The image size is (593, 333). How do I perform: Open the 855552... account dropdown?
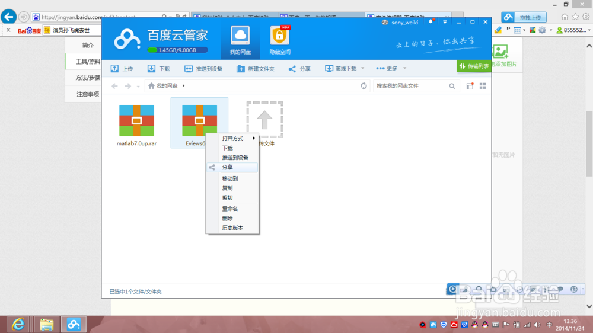point(573,30)
